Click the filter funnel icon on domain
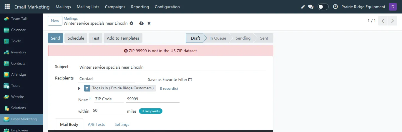402x132 pixels. pyautogui.click(x=87, y=88)
